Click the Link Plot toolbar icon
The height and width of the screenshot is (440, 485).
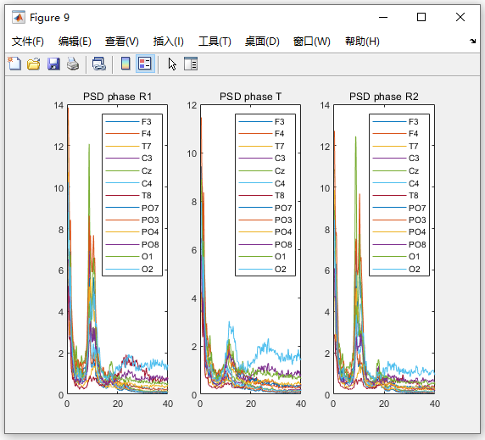tap(99, 64)
